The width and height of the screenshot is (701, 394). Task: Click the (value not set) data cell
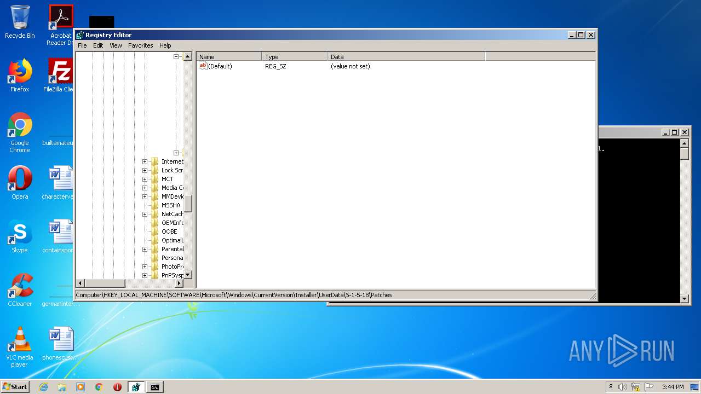point(350,66)
